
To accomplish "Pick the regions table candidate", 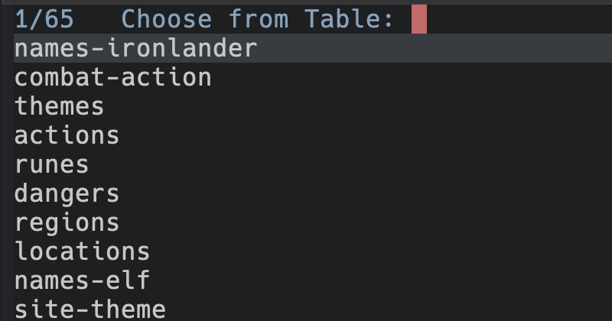I will click(x=67, y=222).
